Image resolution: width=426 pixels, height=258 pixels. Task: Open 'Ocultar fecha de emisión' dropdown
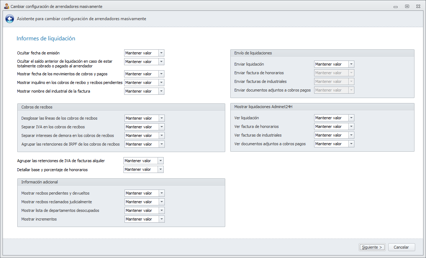click(161, 53)
